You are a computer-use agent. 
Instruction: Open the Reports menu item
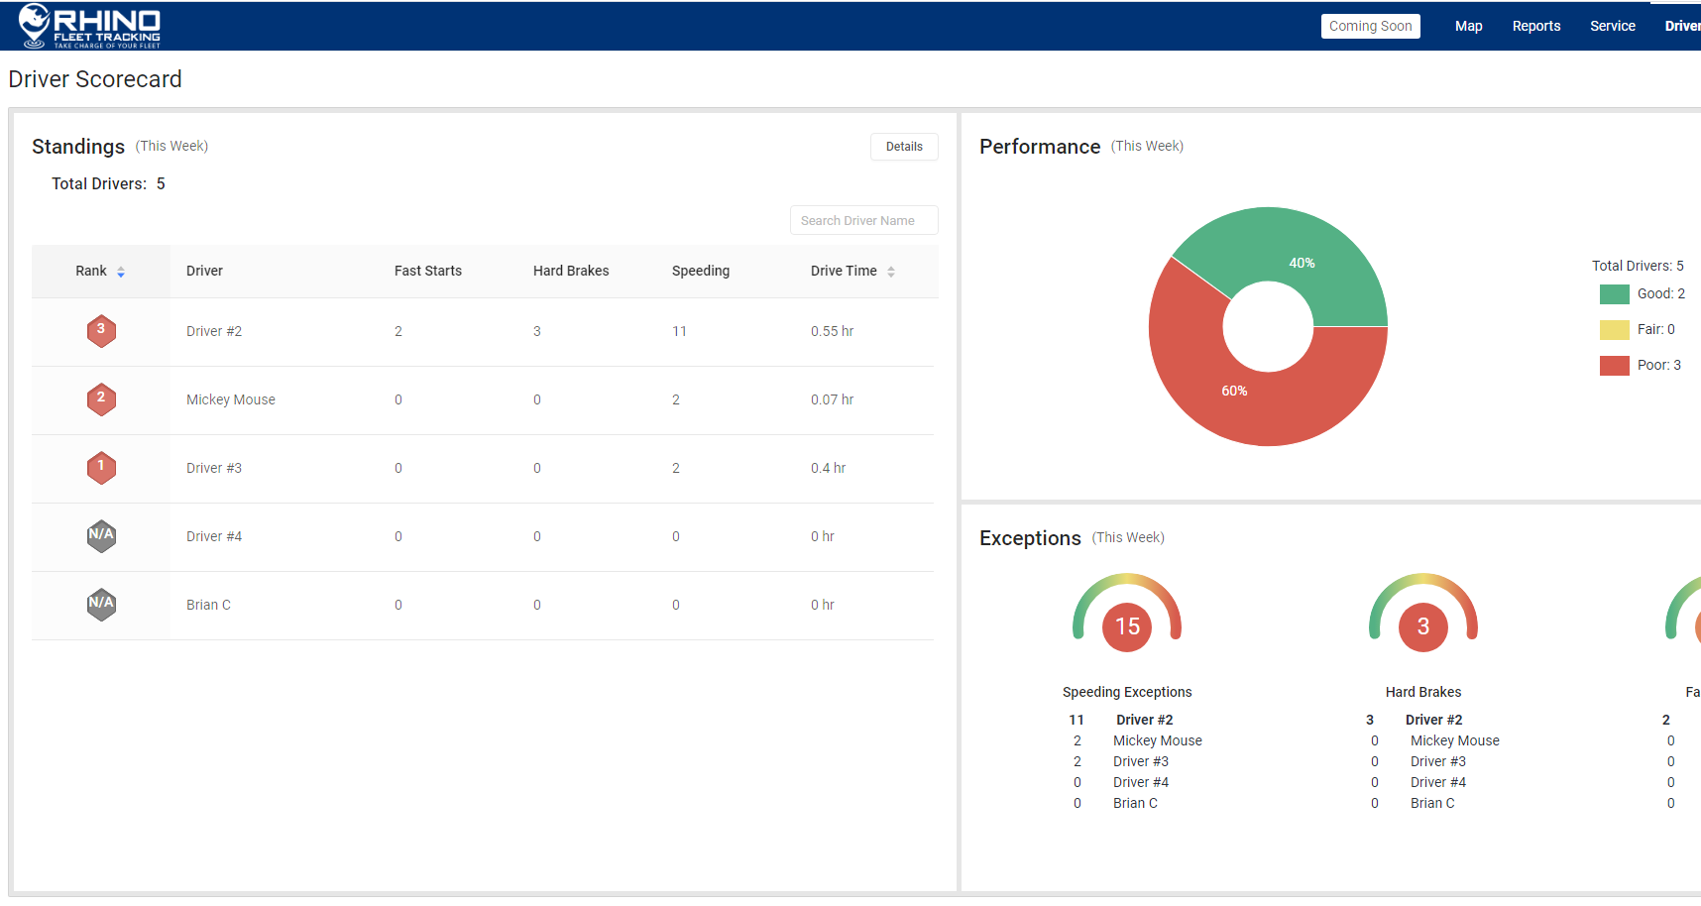[x=1535, y=26]
